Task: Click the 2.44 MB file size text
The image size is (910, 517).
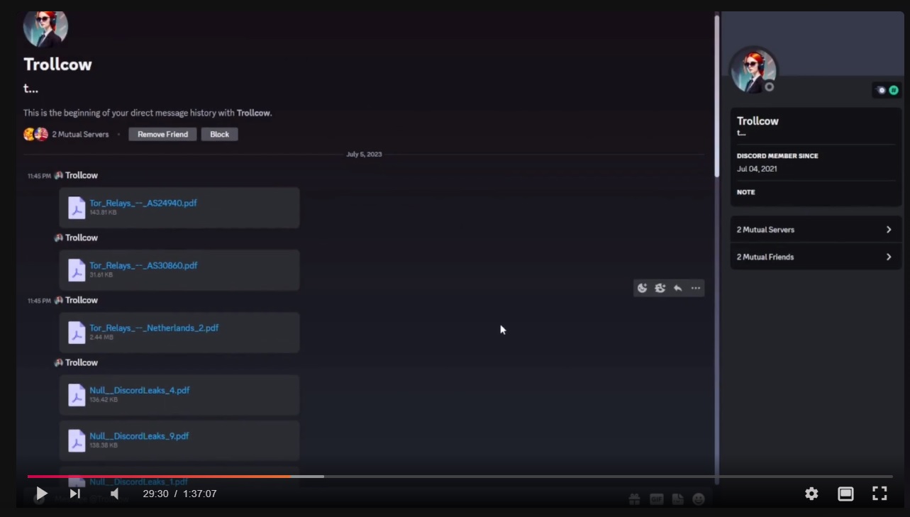Action: click(101, 337)
